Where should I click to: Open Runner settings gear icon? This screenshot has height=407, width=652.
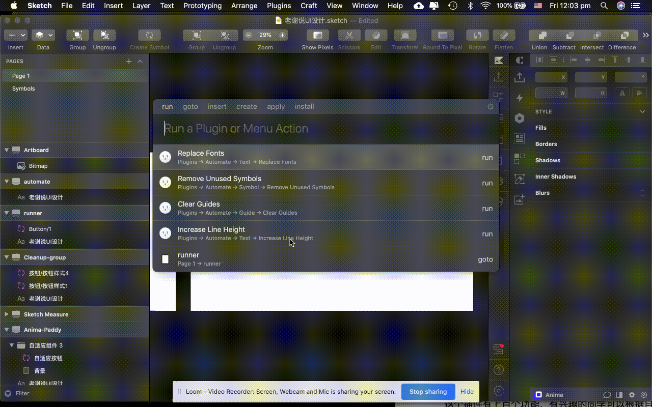[491, 107]
